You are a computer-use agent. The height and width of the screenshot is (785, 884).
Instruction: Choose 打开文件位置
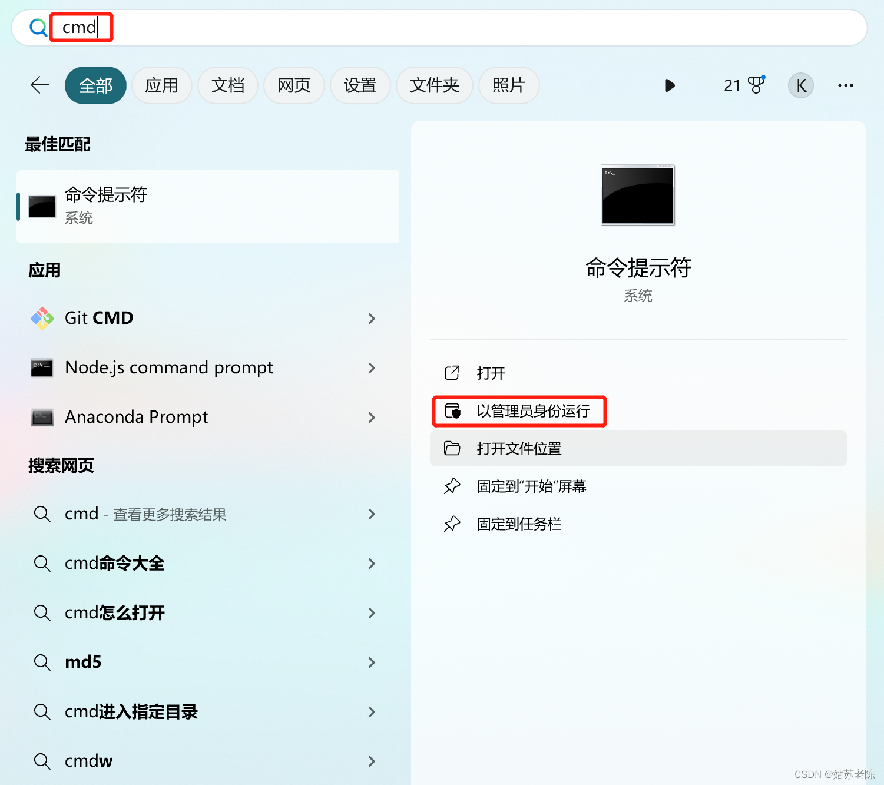[638, 449]
